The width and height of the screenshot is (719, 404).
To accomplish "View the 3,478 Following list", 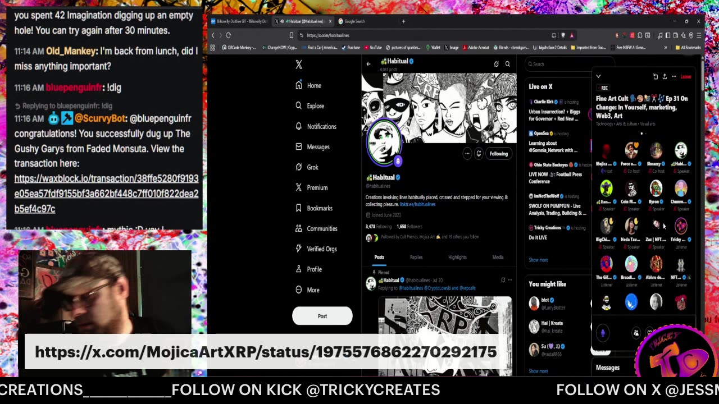I will pos(379,227).
